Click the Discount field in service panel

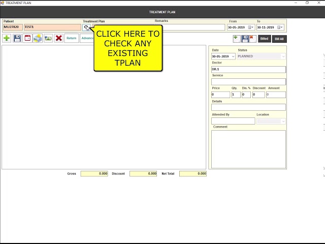coord(258,95)
